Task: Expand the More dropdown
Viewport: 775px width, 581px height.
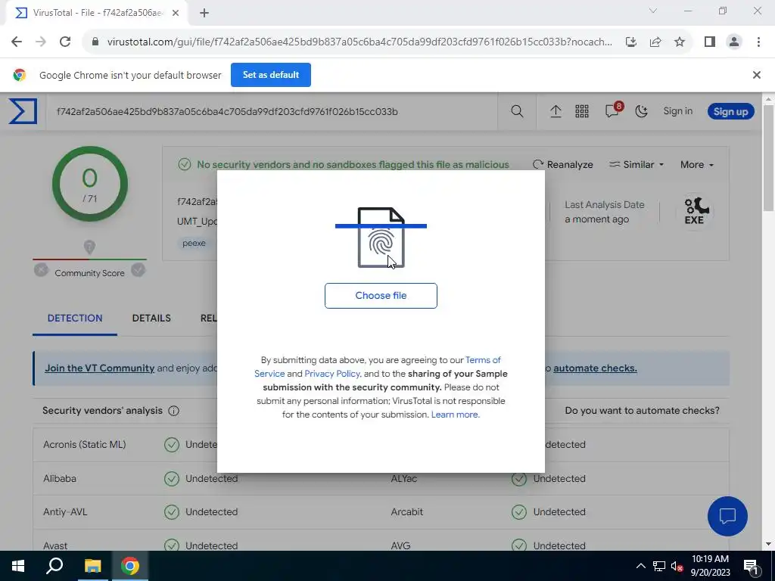Action: click(x=696, y=164)
